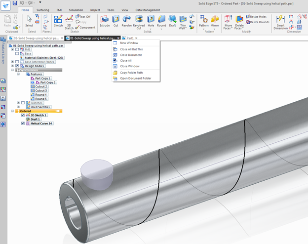Collapse the Ordered node
This screenshot has height=244, width=308.
tap(12, 111)
